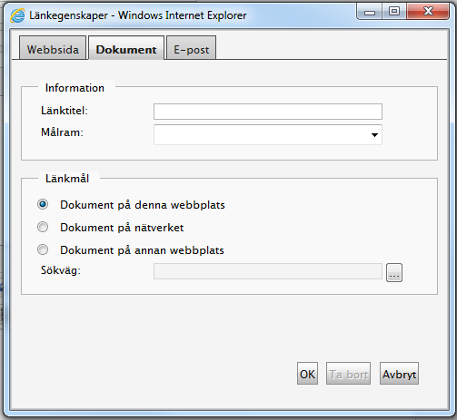457x420 pixels.
Task: Close the dialog with the red X
Action: [428, 12]
